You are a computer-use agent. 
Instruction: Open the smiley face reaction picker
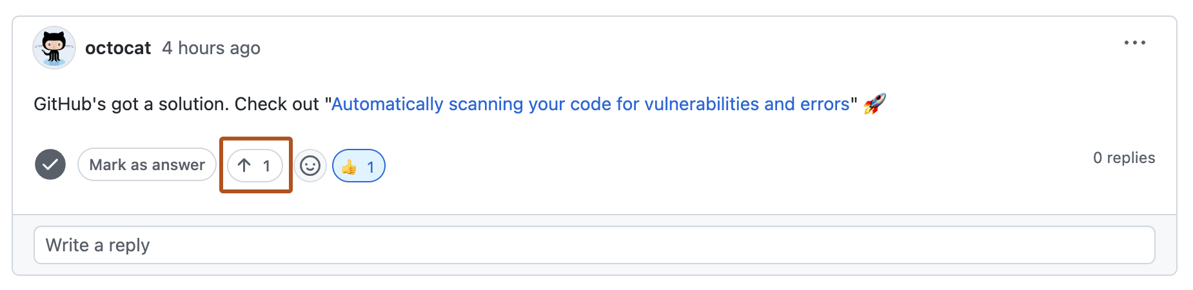pyautogui.click(x=310, y=166)
